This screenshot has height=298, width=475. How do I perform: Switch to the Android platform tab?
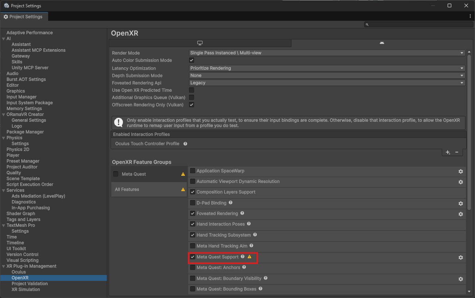[x=382, y=43]
